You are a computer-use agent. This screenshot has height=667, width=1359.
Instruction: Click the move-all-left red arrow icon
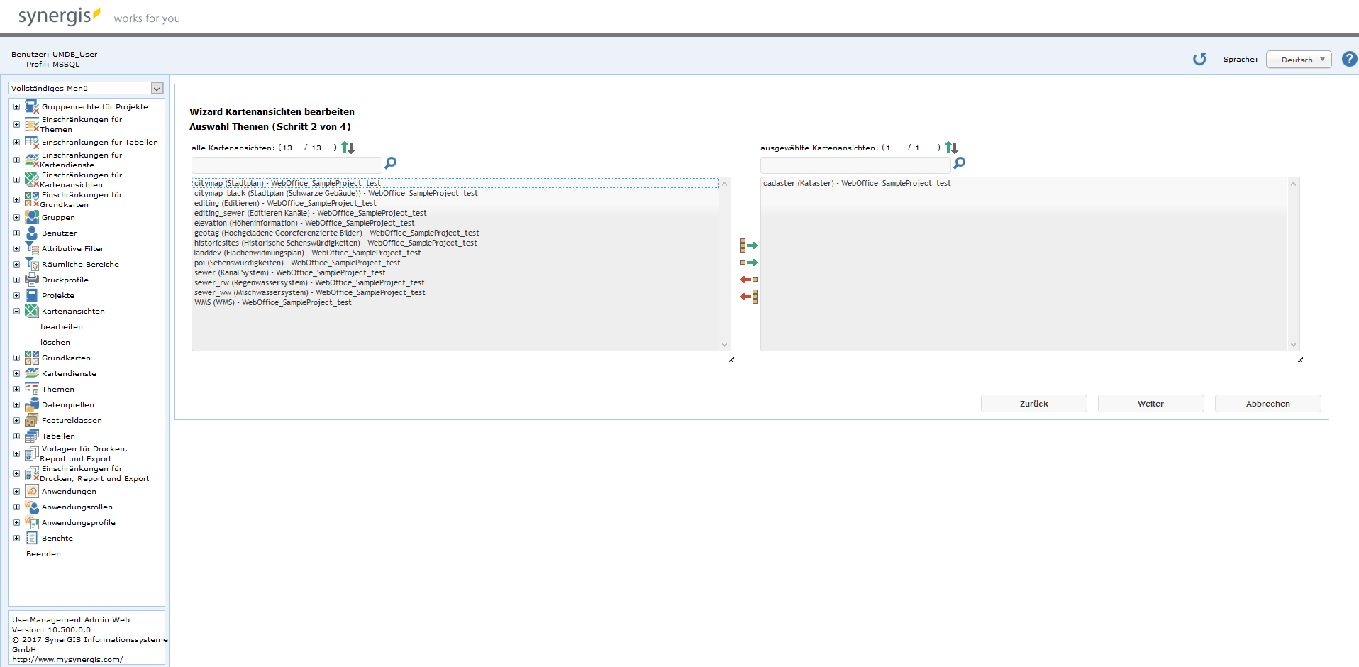pos(749,297)
